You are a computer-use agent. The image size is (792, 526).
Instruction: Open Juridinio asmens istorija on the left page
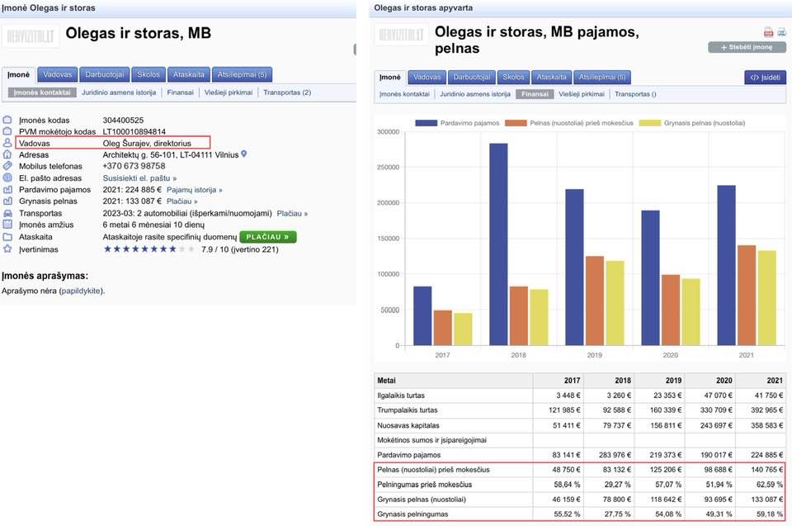(x=119, y=92)
